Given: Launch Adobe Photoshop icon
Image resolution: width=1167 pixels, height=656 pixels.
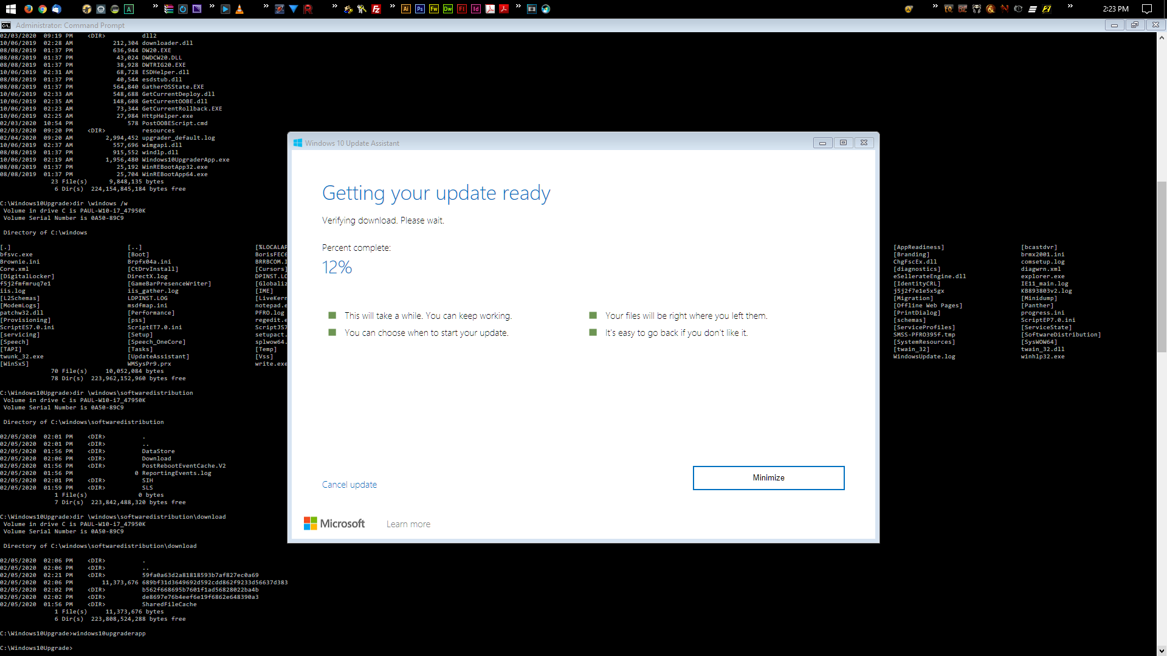Looking at the screenshot, I should click(x=420, y=9).
